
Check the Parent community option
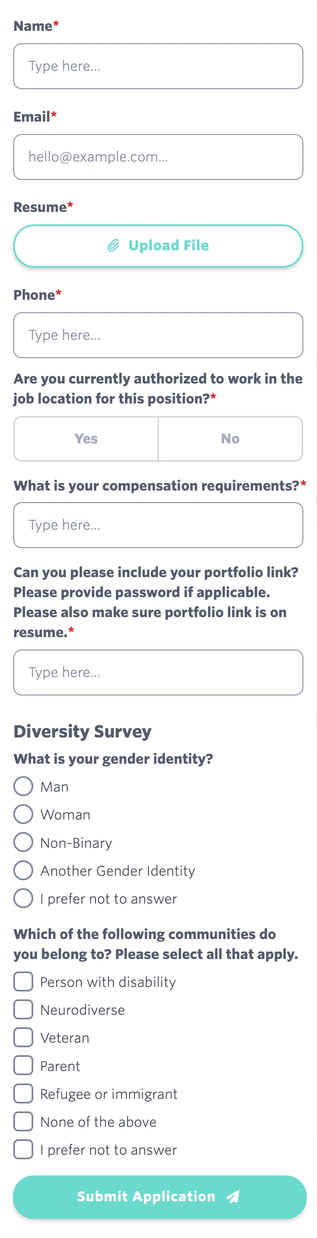point(23,1066)
